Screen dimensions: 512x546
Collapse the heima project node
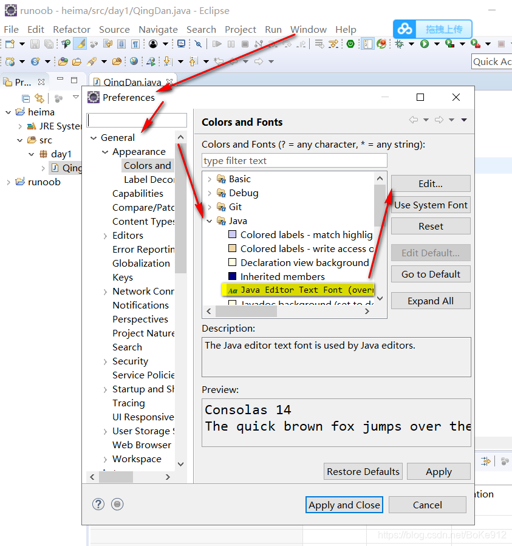coord(9,112)
